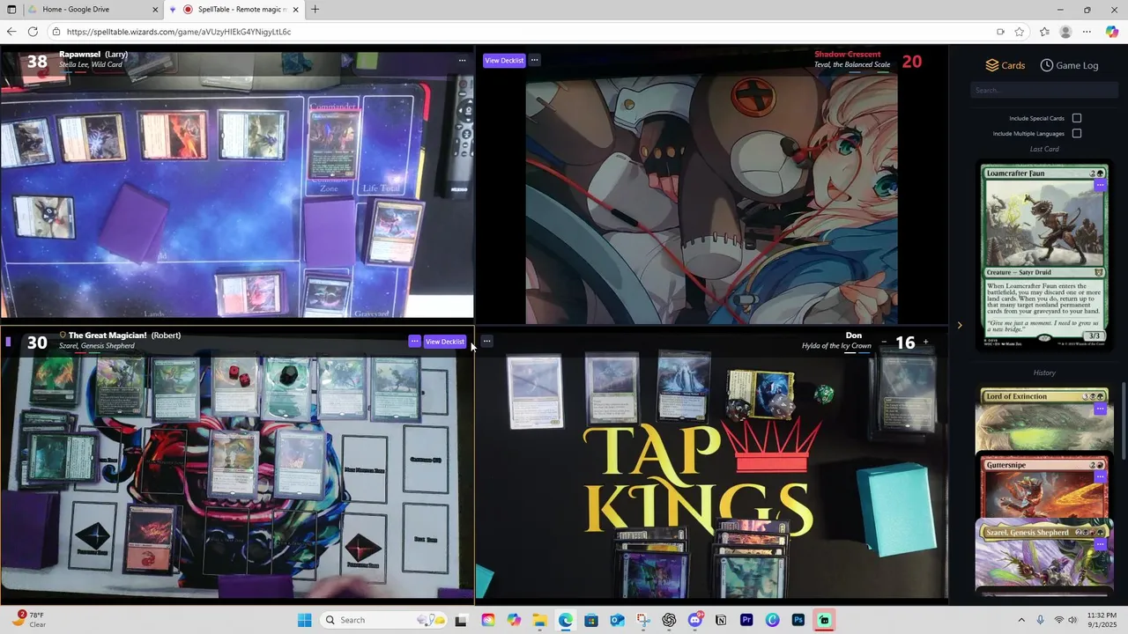Increase Don's life total with plus
This screenshot has width=1128, height=634.
925,342
